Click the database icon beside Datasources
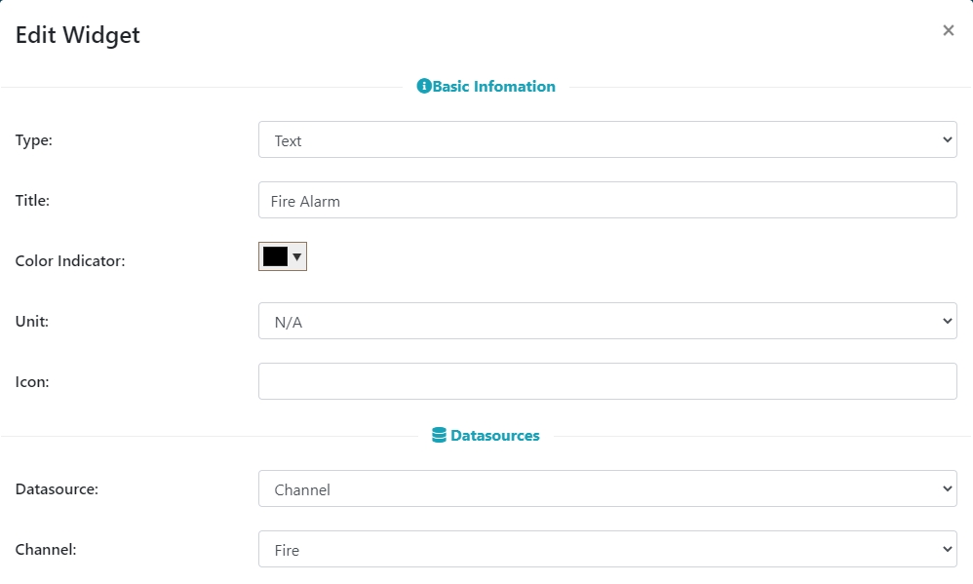Viewport: 973px width, 584px height. pos(439,436)
